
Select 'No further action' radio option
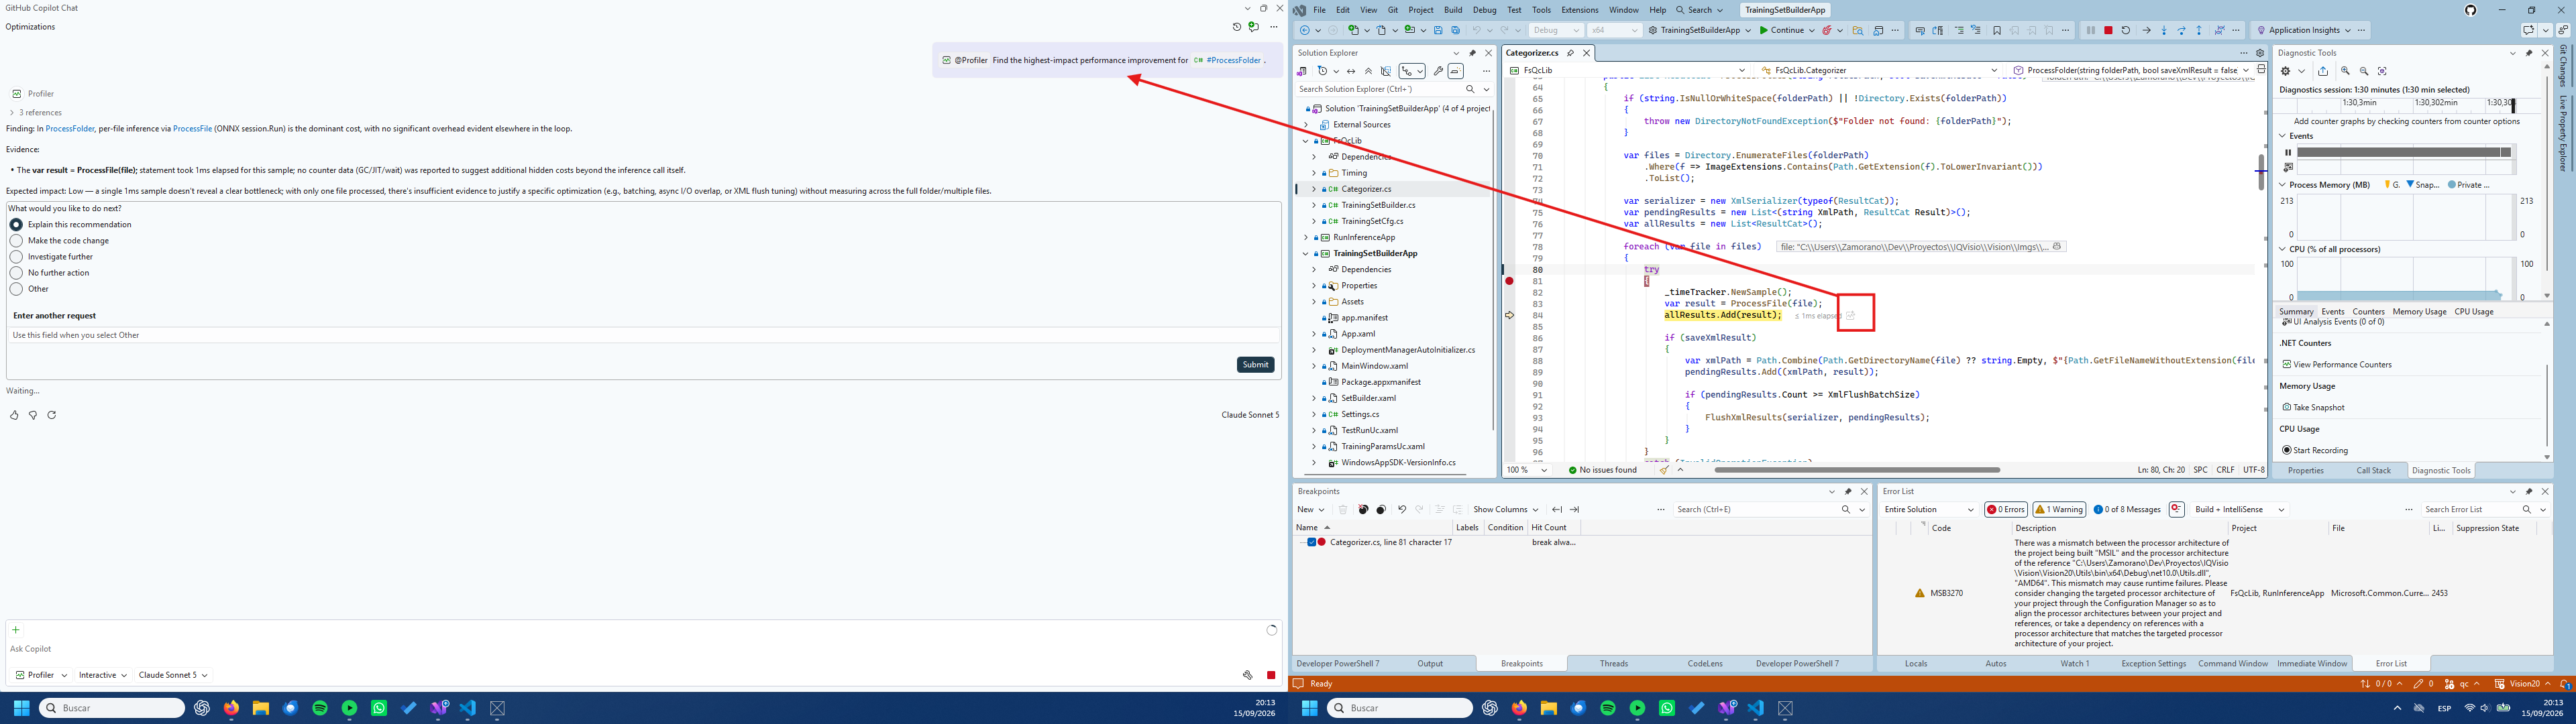click(x=16, y=273)
